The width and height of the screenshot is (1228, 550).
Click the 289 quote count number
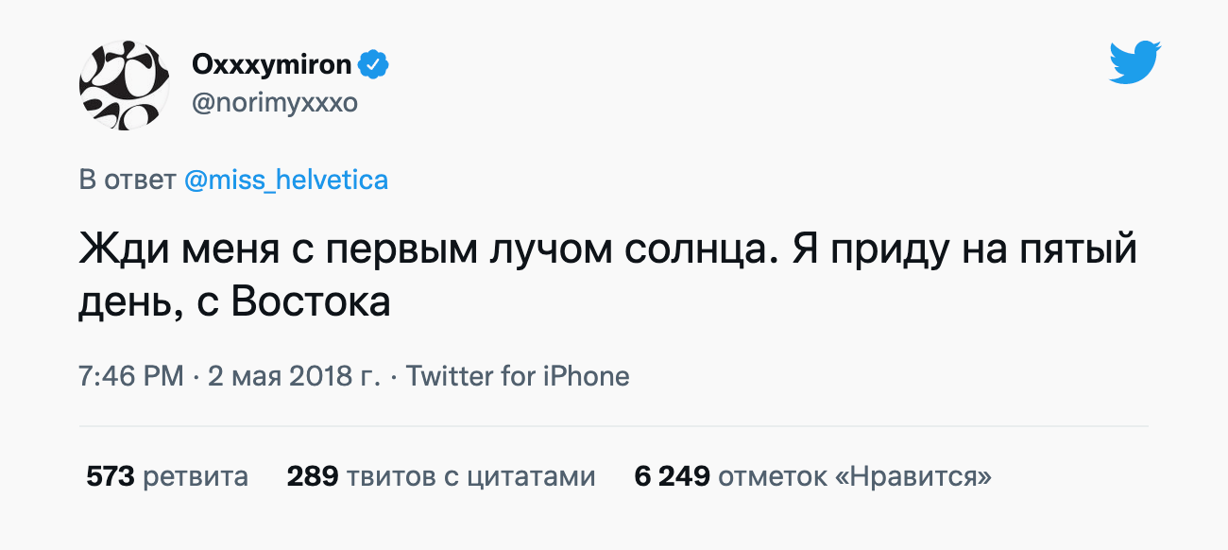point(313,476)
